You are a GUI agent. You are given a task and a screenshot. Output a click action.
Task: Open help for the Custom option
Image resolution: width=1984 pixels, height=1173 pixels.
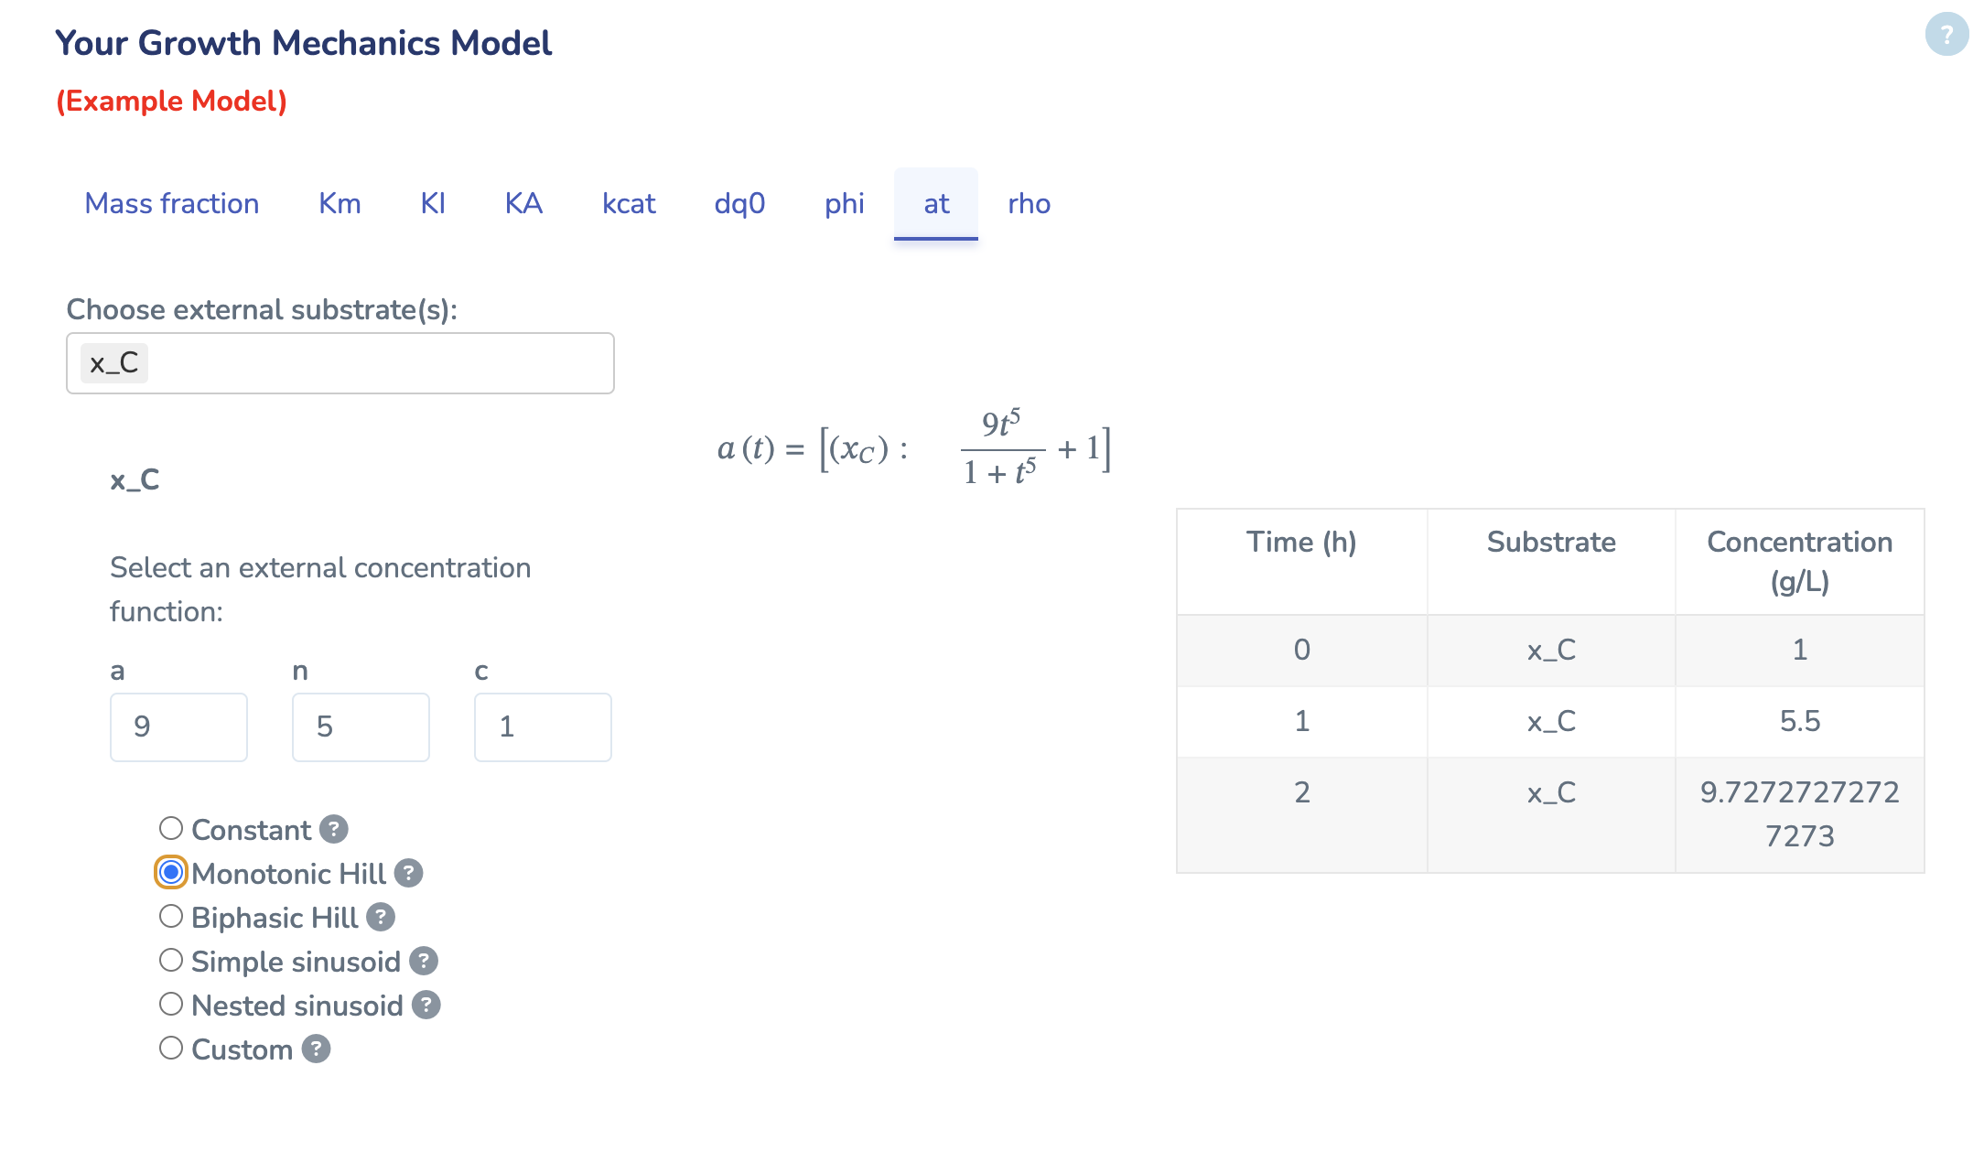point(316,1049)
